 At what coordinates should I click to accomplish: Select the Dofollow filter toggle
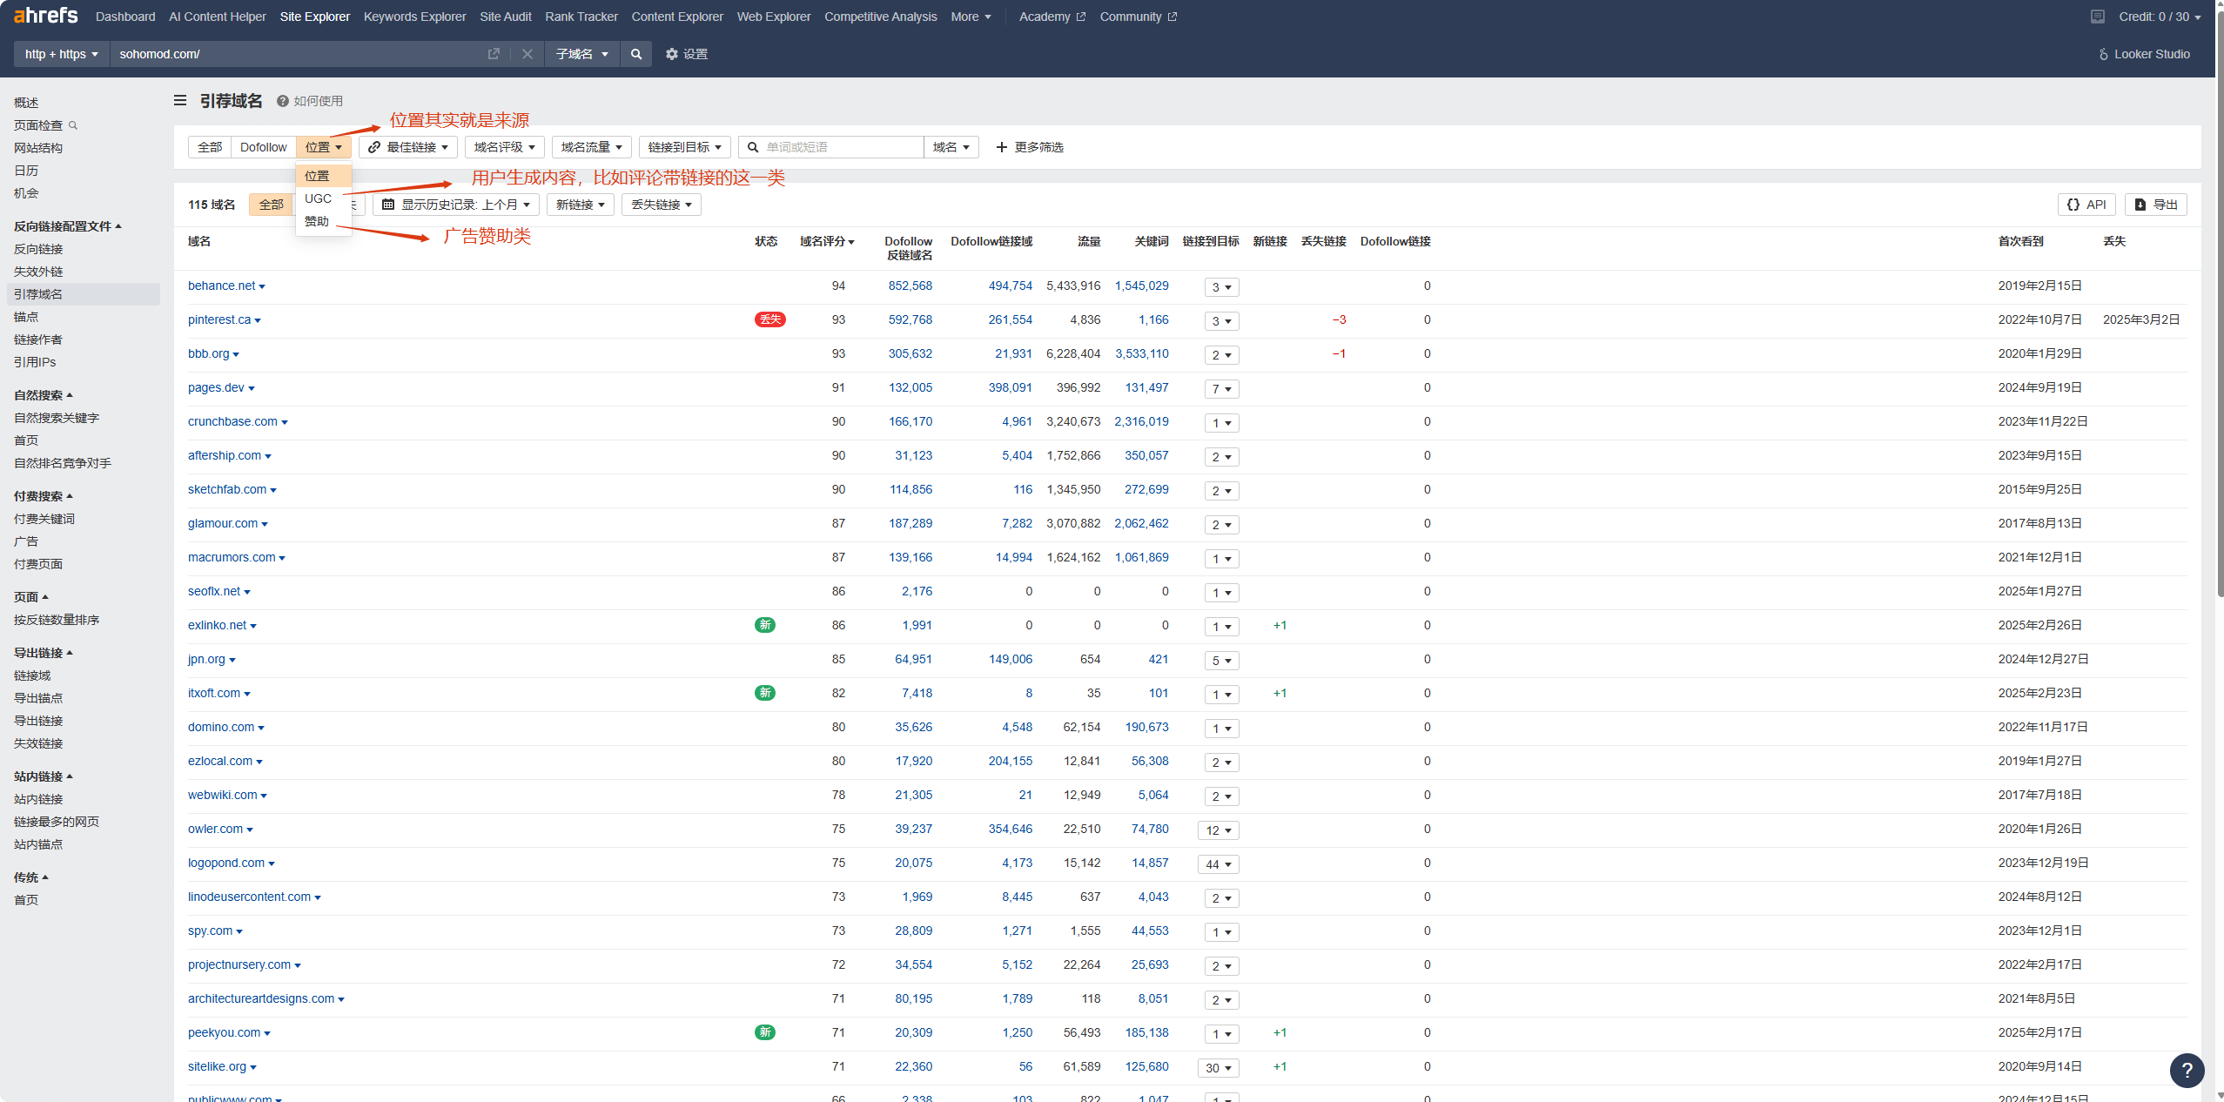coord(263,147)
